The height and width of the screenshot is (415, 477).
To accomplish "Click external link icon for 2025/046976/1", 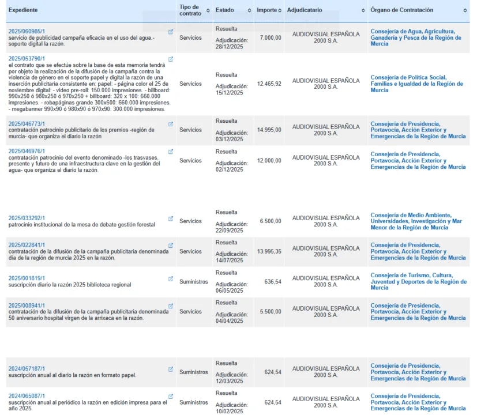I will click(x=171, y=152).
